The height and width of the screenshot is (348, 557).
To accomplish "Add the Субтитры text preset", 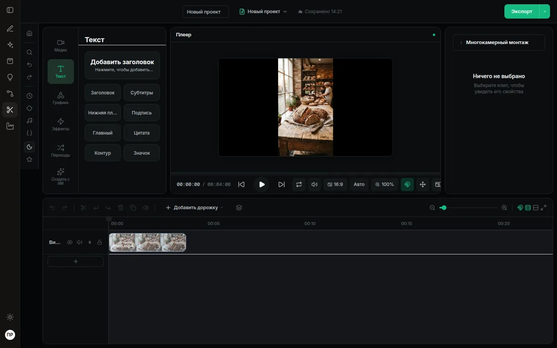I will coord(142,92).
